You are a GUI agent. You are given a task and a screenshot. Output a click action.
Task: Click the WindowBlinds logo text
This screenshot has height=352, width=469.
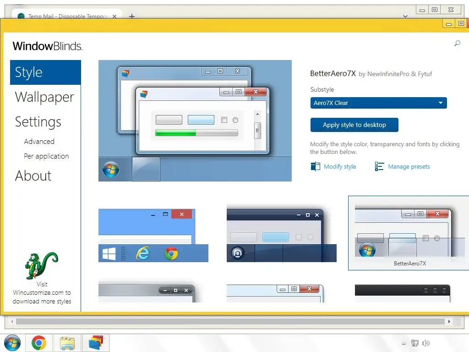(x=48, y=46)
